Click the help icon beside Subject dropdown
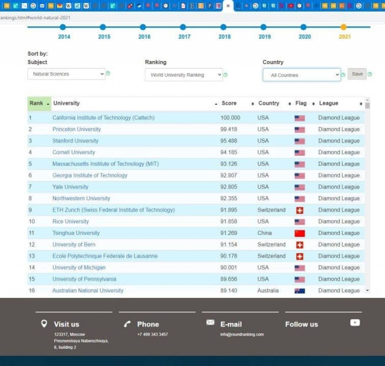The height and width of the screenshot is (366, 385). pyautogui.click(x=108, y=74)
